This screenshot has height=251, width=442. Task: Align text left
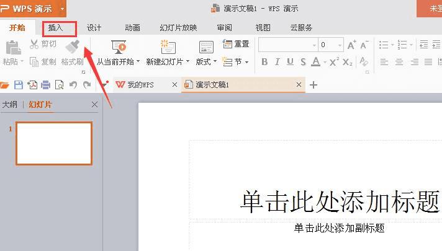384,62
